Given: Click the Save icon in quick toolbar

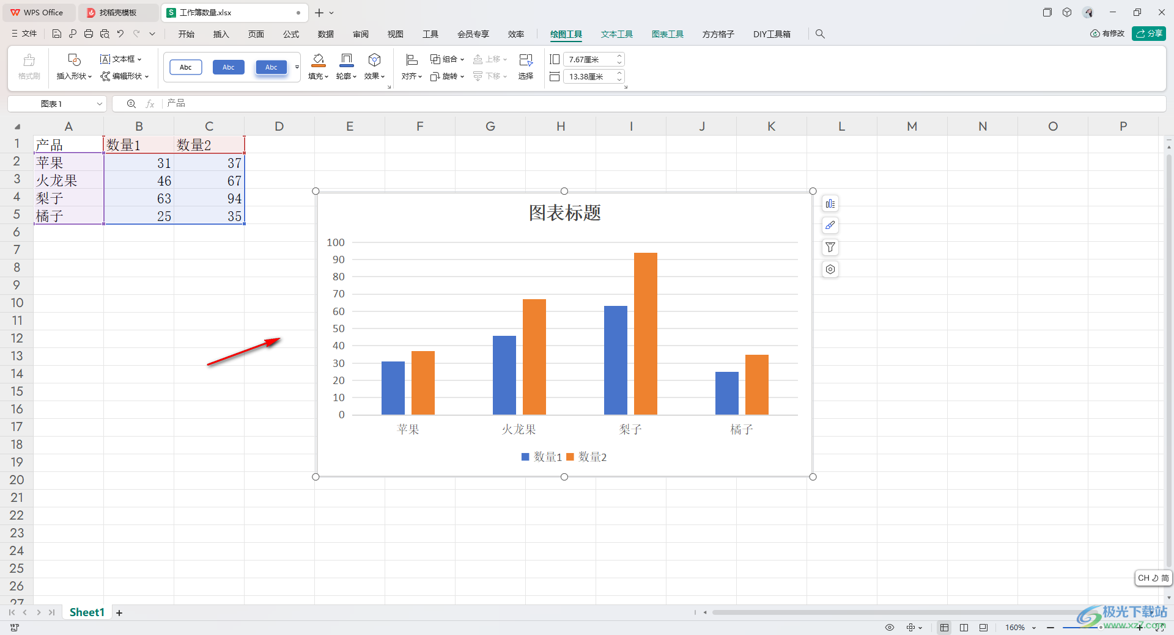Looking at the screenshot, I should (57, 34).
